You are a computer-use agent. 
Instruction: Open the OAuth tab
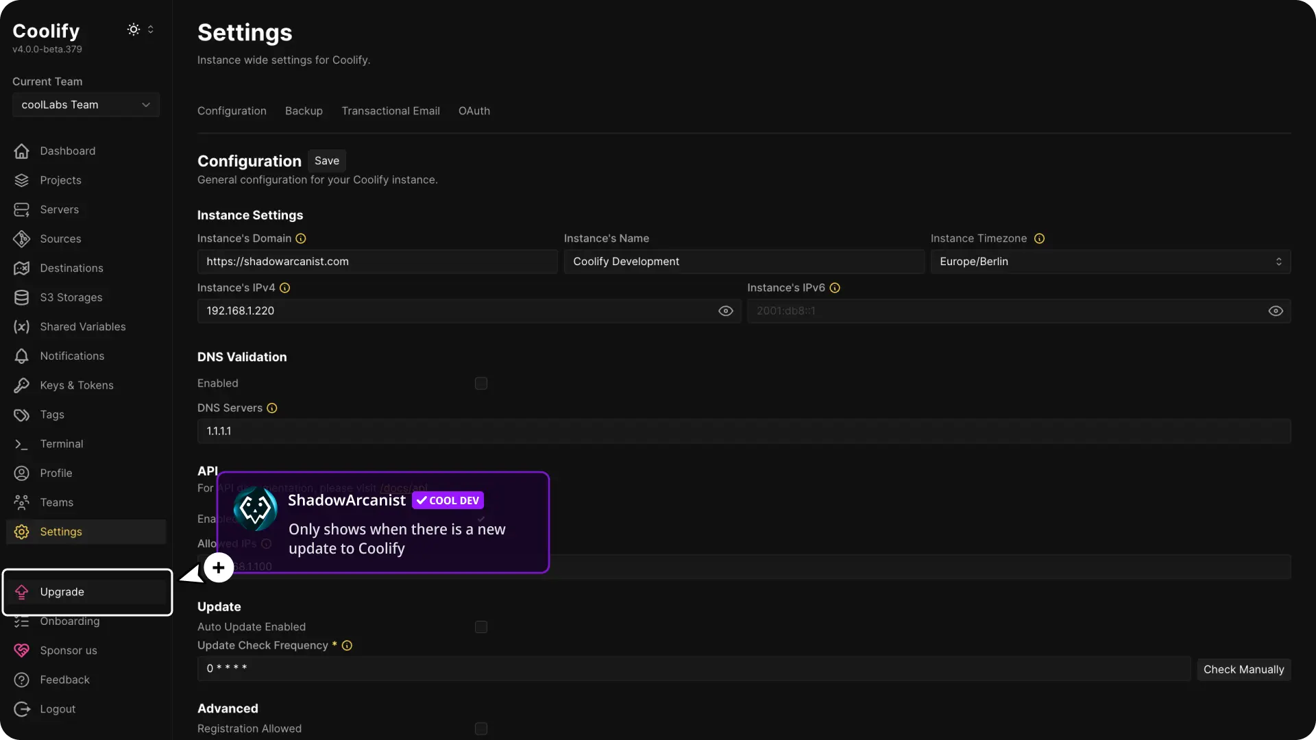(x=475, y=111)
